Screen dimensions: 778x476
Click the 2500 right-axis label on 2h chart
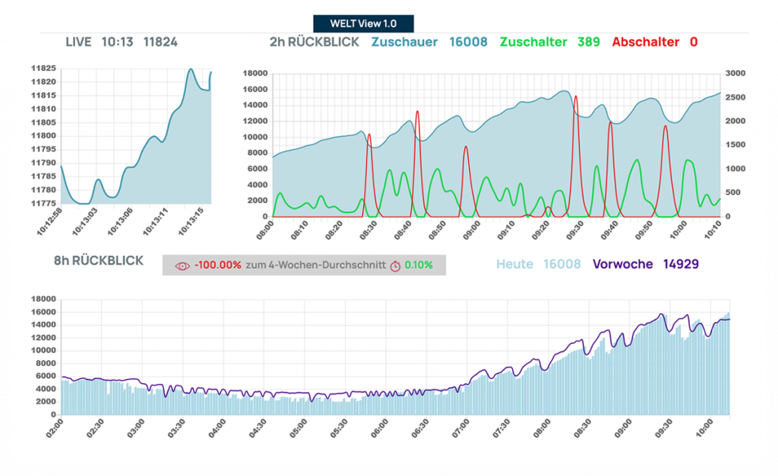(735, 97)
